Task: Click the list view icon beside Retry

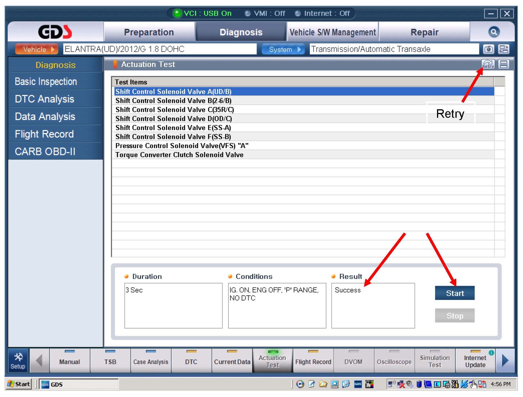Action: coord(504,64)
